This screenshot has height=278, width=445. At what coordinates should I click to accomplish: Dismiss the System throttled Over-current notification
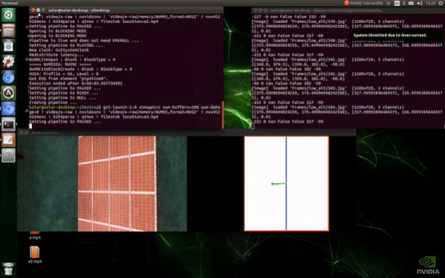pyautogui.click(x=397, y=35)
